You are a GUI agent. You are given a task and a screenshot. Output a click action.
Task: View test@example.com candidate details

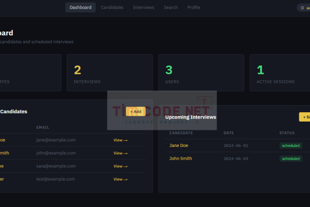click(120, 179)
